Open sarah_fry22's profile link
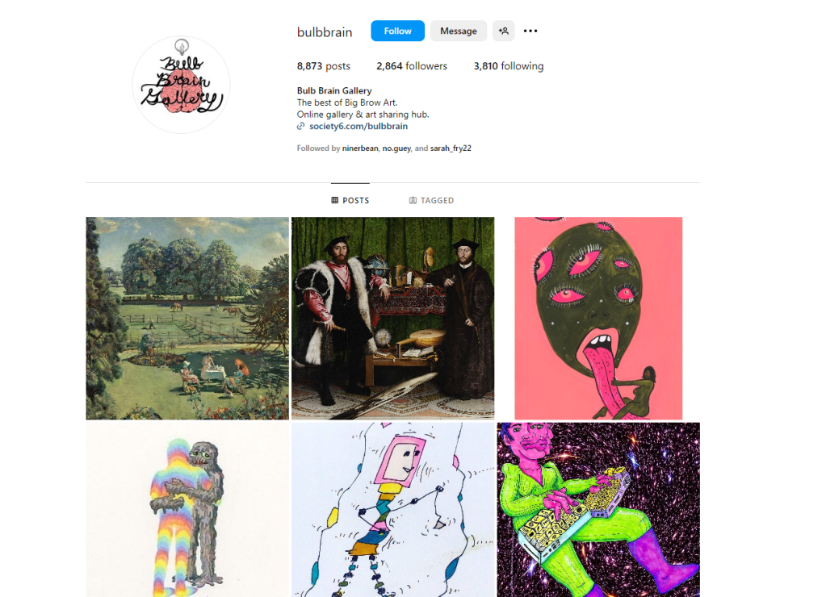826x597 pixels. click(x=451, y=148)
